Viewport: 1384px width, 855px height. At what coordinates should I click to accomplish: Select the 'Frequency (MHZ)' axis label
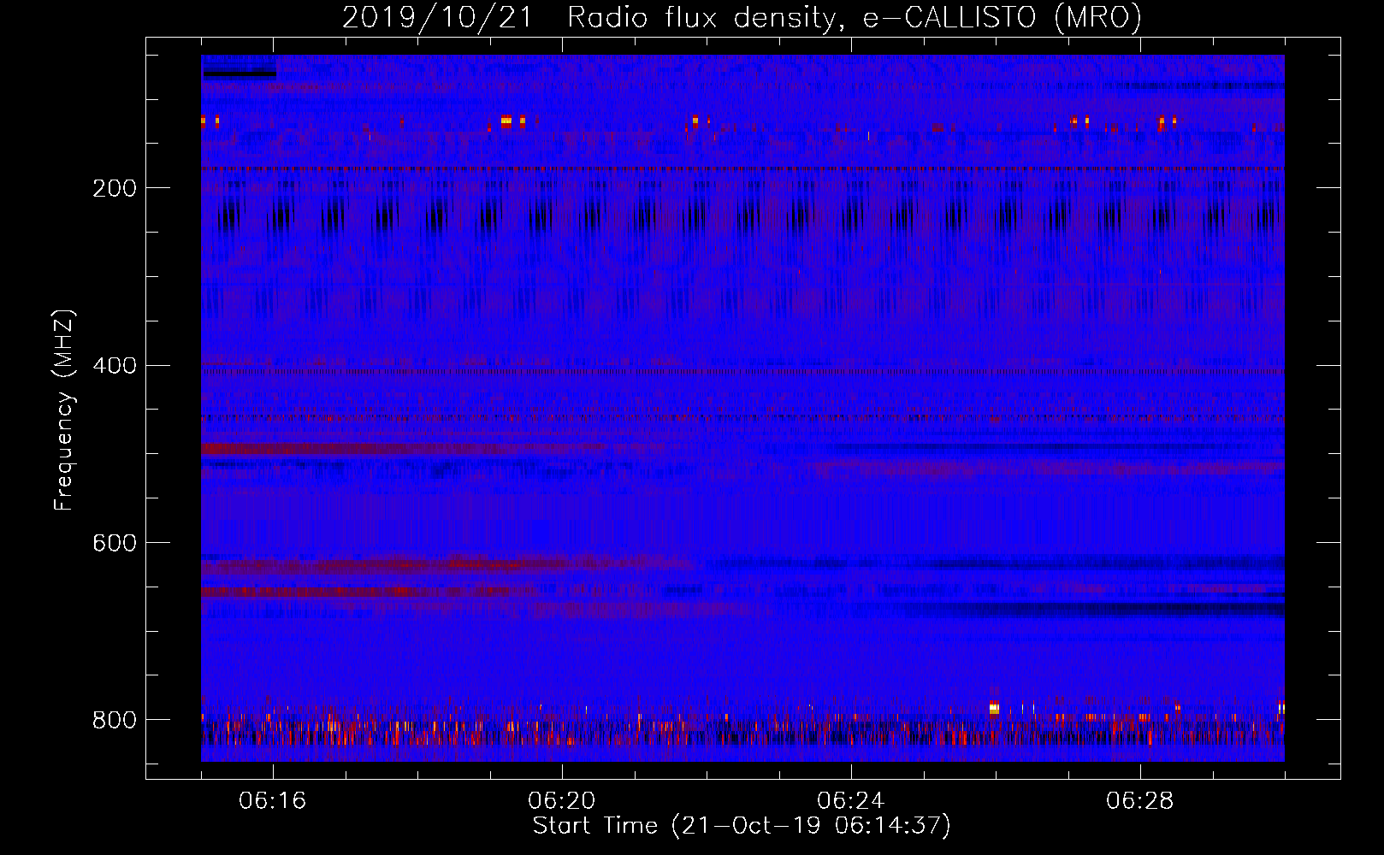tap(64, 410)
